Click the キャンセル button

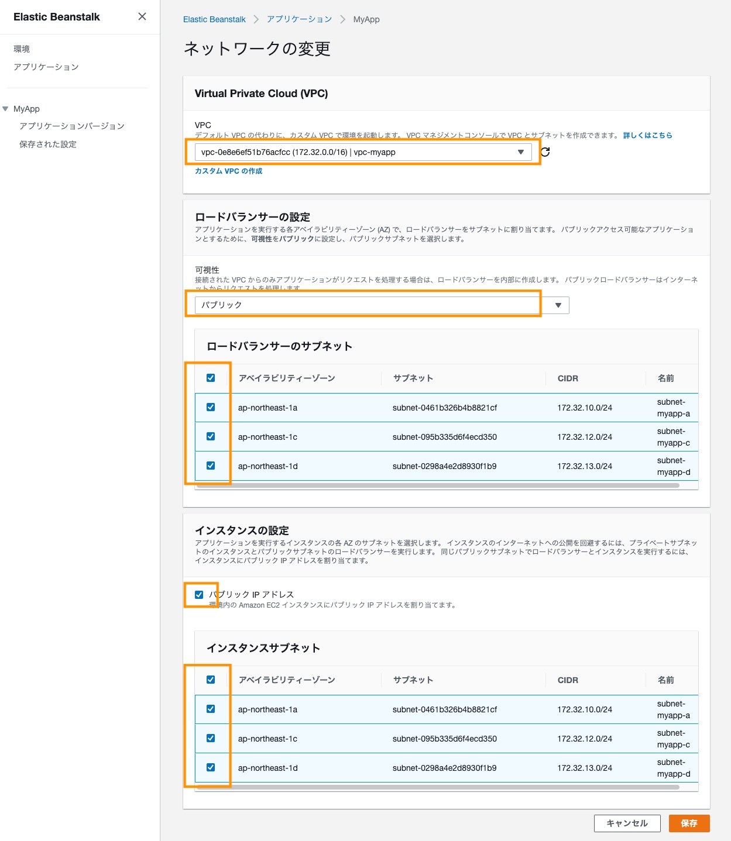627,823
